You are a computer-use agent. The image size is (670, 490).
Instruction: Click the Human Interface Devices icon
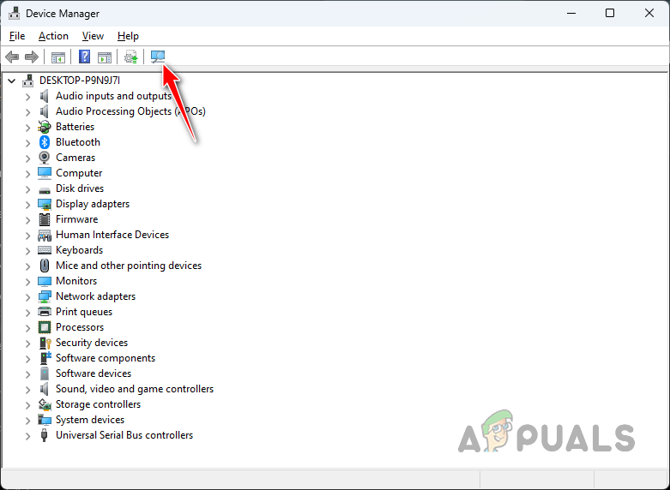click(45, 235)
